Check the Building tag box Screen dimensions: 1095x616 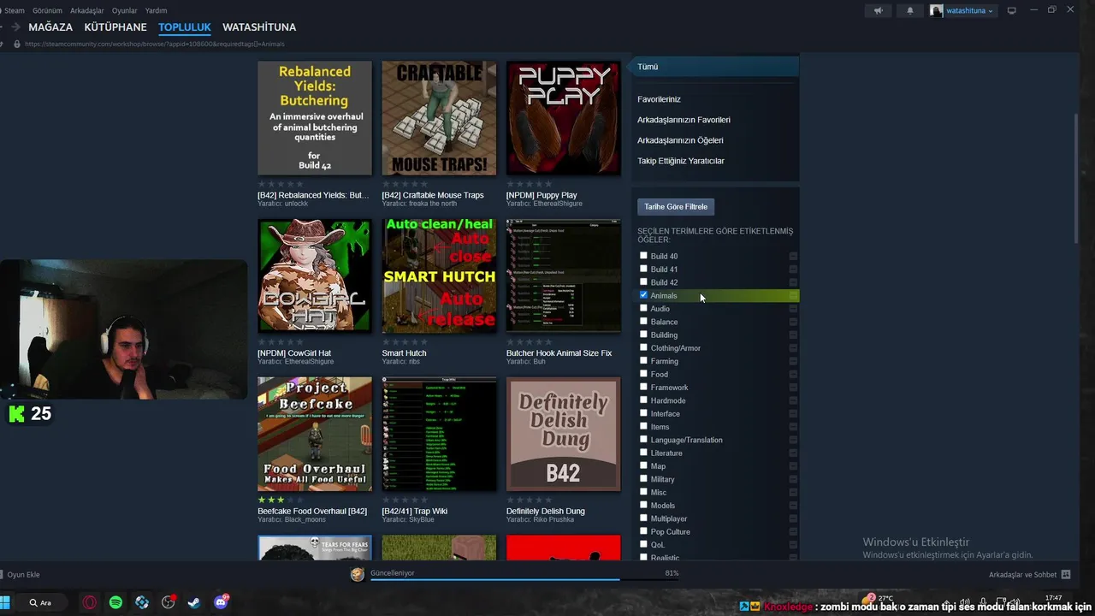coord(643,335)
